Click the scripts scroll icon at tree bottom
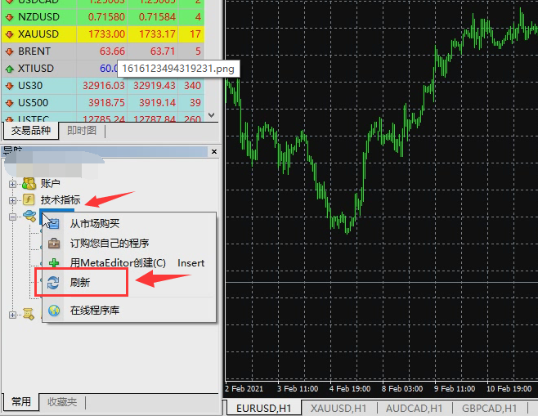Image resolution: width=538 pixels, height=416 pixels. (29, 314)
